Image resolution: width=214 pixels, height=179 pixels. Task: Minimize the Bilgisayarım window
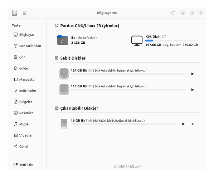183,13
